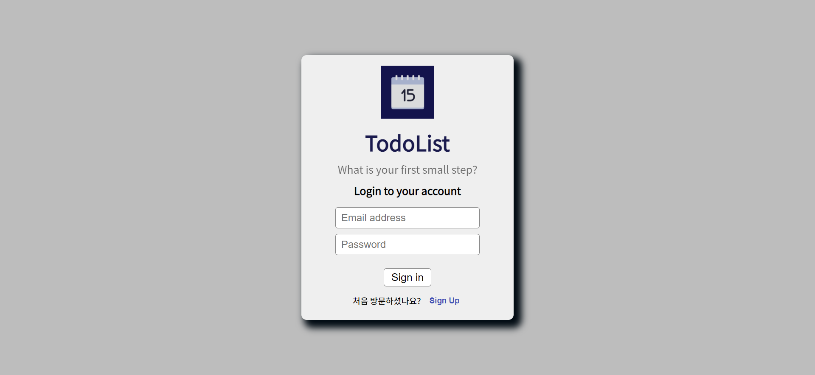Click the calendar spiral binding in the logo
This screenshot has width=815, height=375.
coord(407,78)
